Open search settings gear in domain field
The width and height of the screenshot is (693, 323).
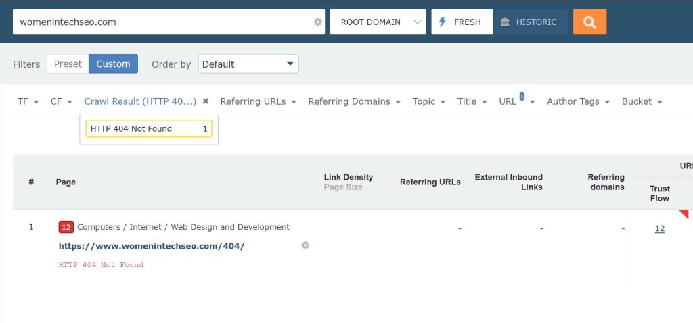click(318, 22)
